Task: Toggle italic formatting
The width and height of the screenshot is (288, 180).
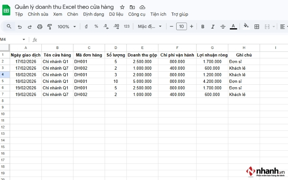Action: pos(213,27)
